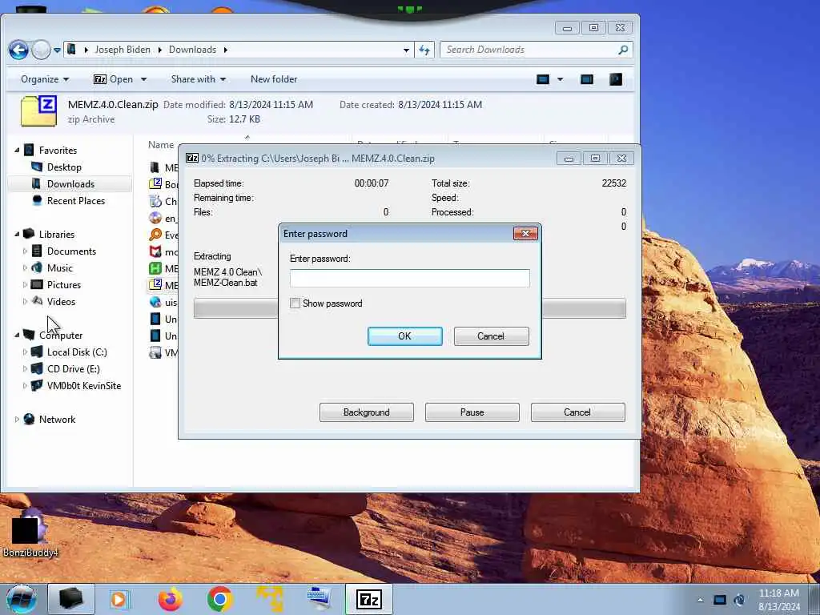Open VM0b0t KevinSite drive
The width and height of the screenshot is (820, 615).
point(83,385)
